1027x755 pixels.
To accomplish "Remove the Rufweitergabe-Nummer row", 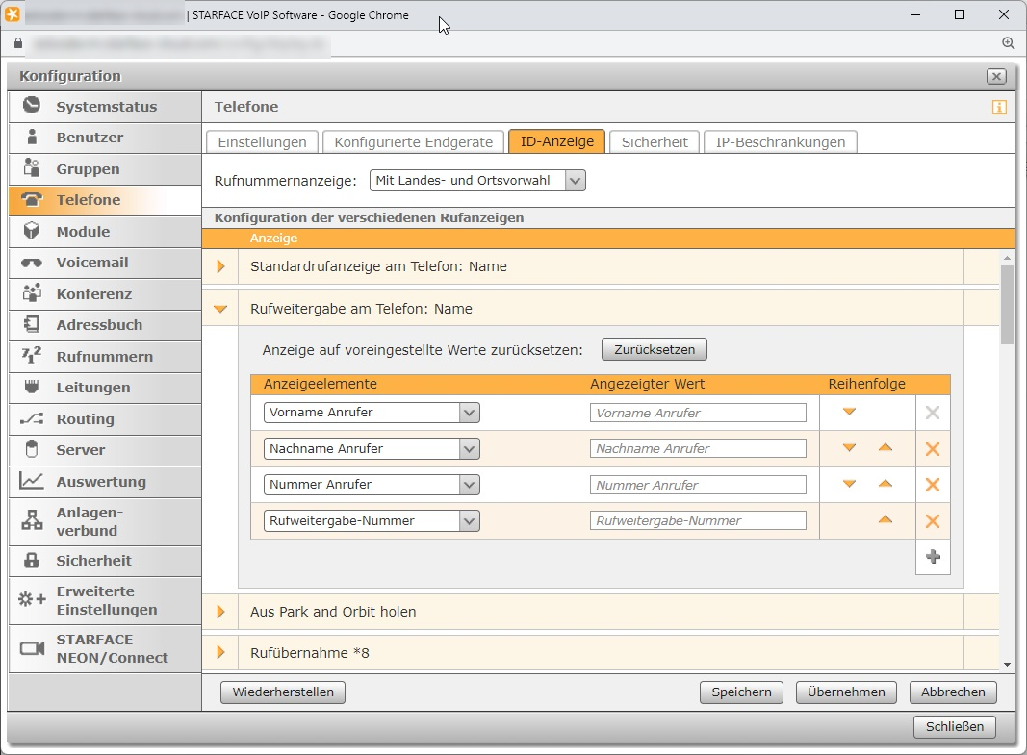I will click(x=932, y=521).
